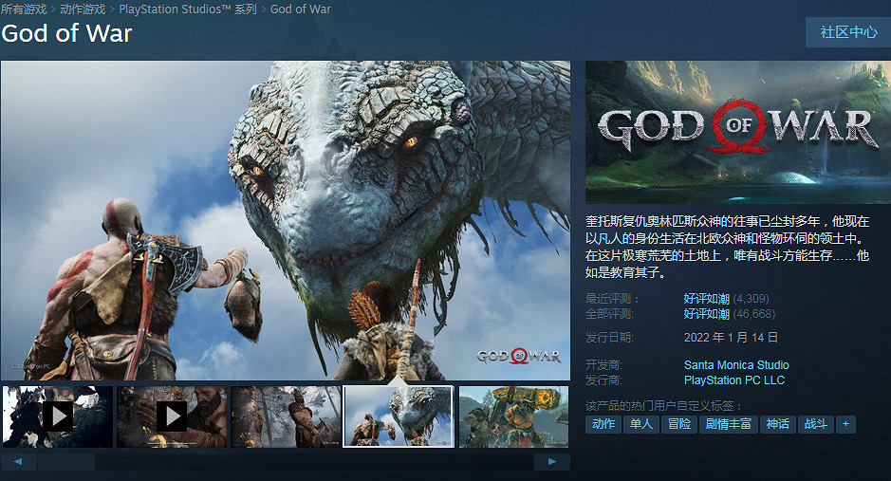Open the 动作游戏 breadcrumb link
The width and height of the screenshot is (891, 481).
(x=83, y=9)
